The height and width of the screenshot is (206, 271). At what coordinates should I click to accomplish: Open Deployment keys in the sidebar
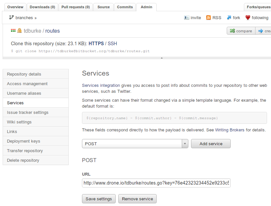pyautogui.click(x=23, y=141)
